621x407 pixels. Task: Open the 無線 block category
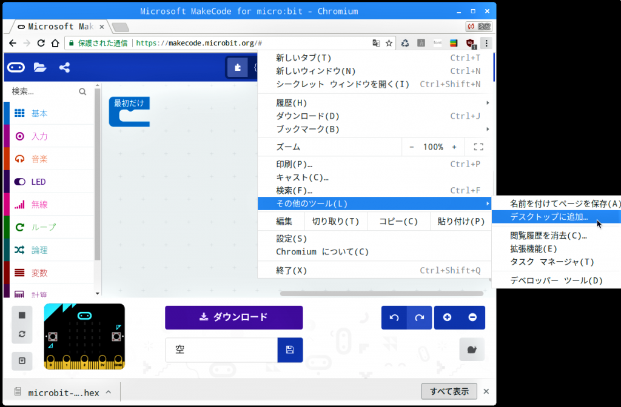coord(49,205)
